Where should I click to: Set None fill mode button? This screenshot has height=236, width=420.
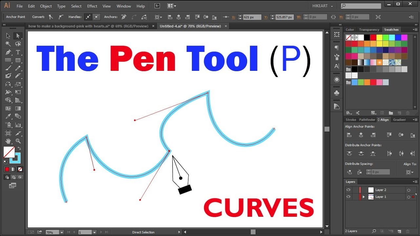[20, 169]
